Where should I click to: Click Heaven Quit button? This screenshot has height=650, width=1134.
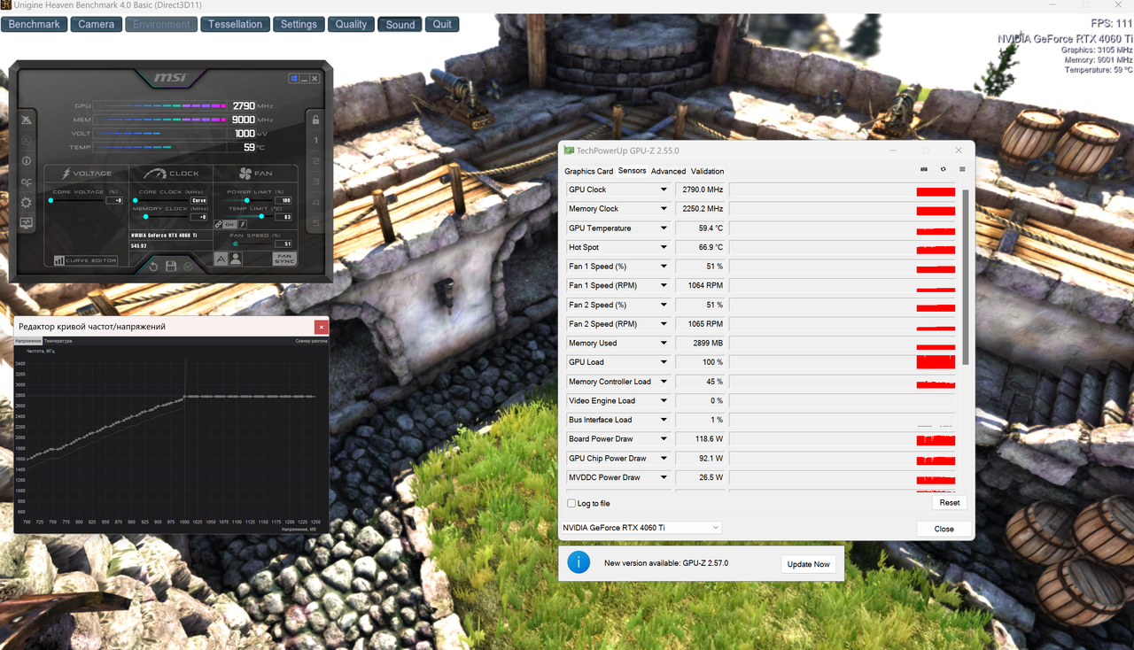point(442,24)
